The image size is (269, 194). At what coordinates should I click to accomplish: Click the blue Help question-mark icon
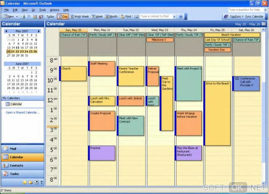(181, 16)
